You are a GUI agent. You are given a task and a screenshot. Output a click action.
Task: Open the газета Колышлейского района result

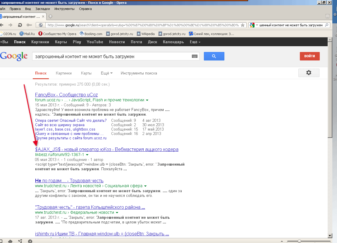tap(90, 207)
